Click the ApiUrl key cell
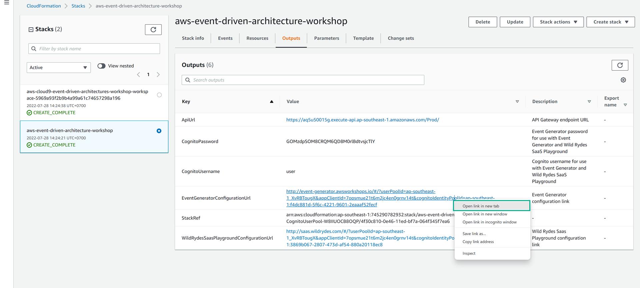Screen dimensions: 640x288 coord(188,120)
